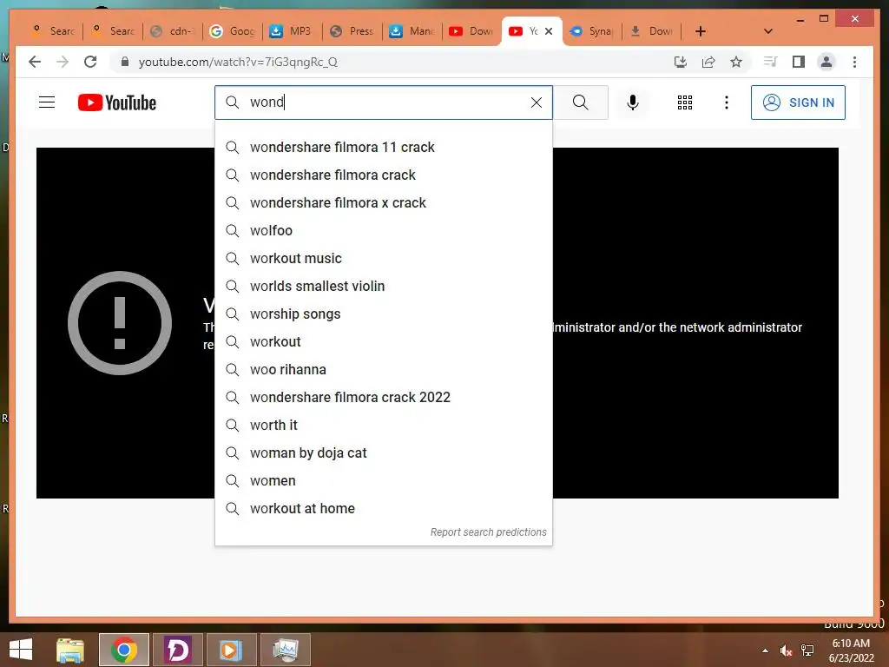Screen dimensions: 889x667
Task: Switch to the Syna tab
Action: (x=592, y=31)
